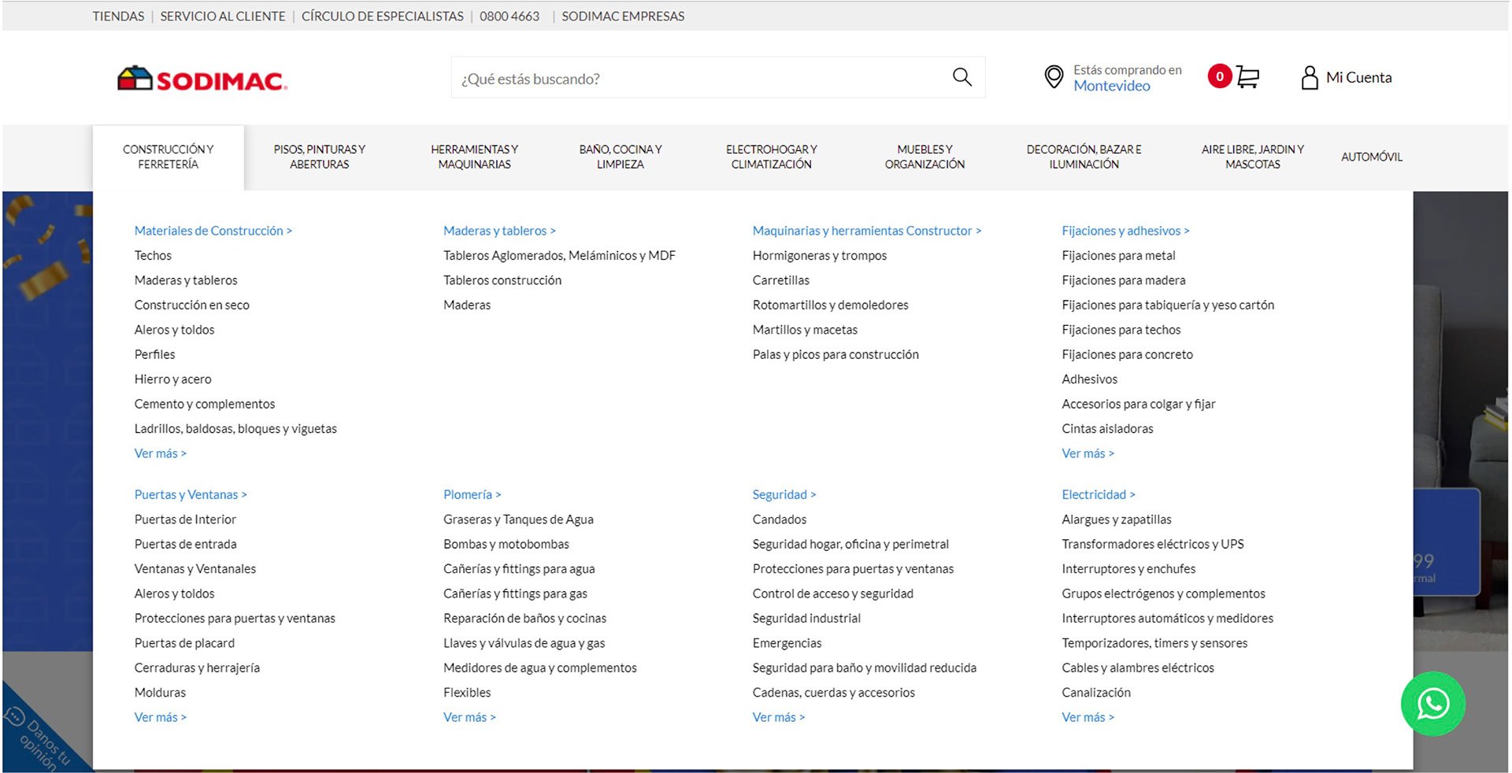Image resolution: width=1512 pixels, height=773 pixels.
Task: Click Ver más under Plomería
Action: [x=469, y=717]
